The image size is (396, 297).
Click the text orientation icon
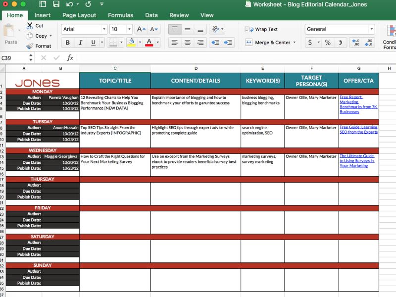tap(215, 29)
